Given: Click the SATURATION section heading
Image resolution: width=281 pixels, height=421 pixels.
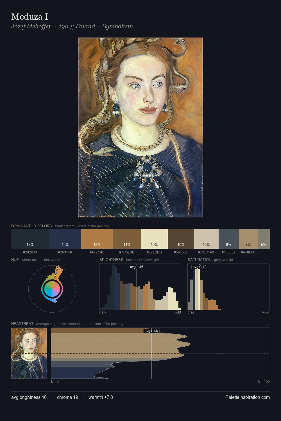Looking at the screenshot, I should coord(200,260).
